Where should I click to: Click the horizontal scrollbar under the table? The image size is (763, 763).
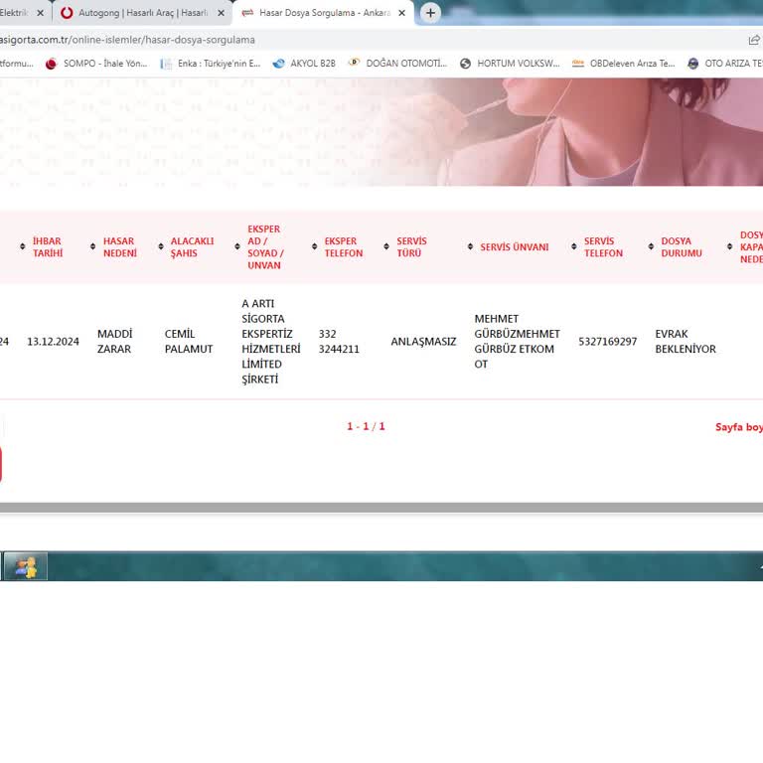[x=381, y=508]
